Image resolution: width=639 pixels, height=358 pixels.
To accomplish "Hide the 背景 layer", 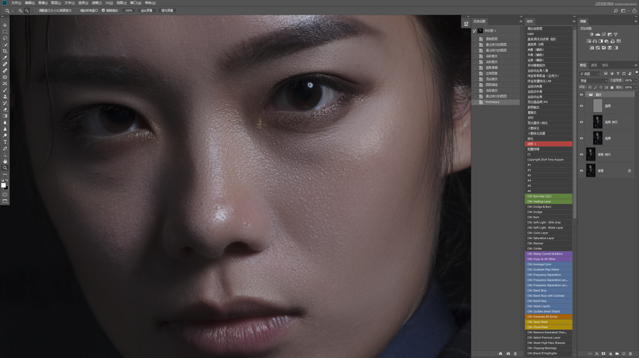I will click(582, 171).
